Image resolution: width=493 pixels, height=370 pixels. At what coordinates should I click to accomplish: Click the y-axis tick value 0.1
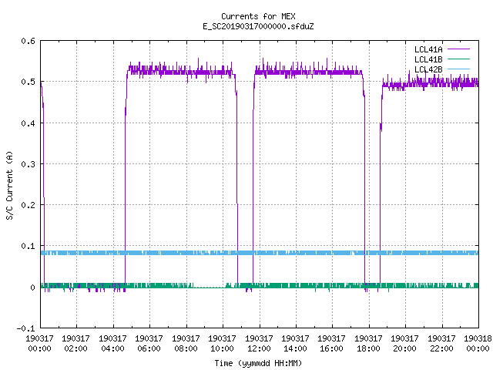28,246
